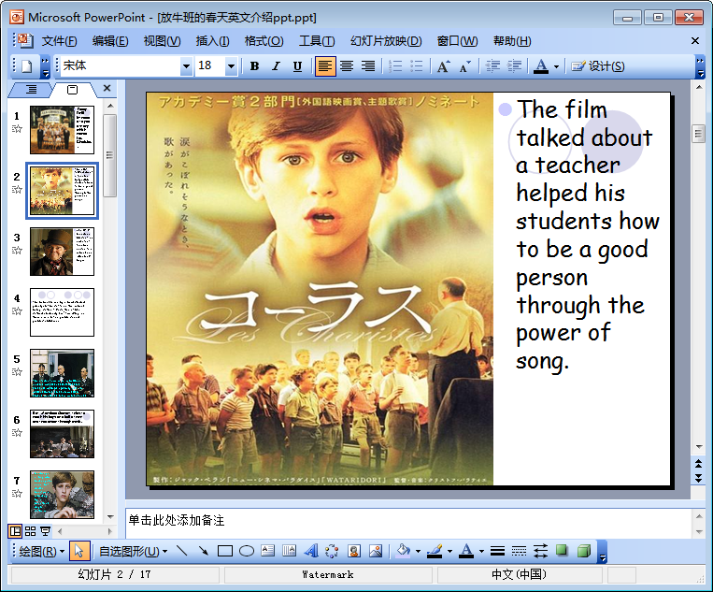Close the slide thumbnail pane
Screen dimensions: 713x592
click(107, 88)
